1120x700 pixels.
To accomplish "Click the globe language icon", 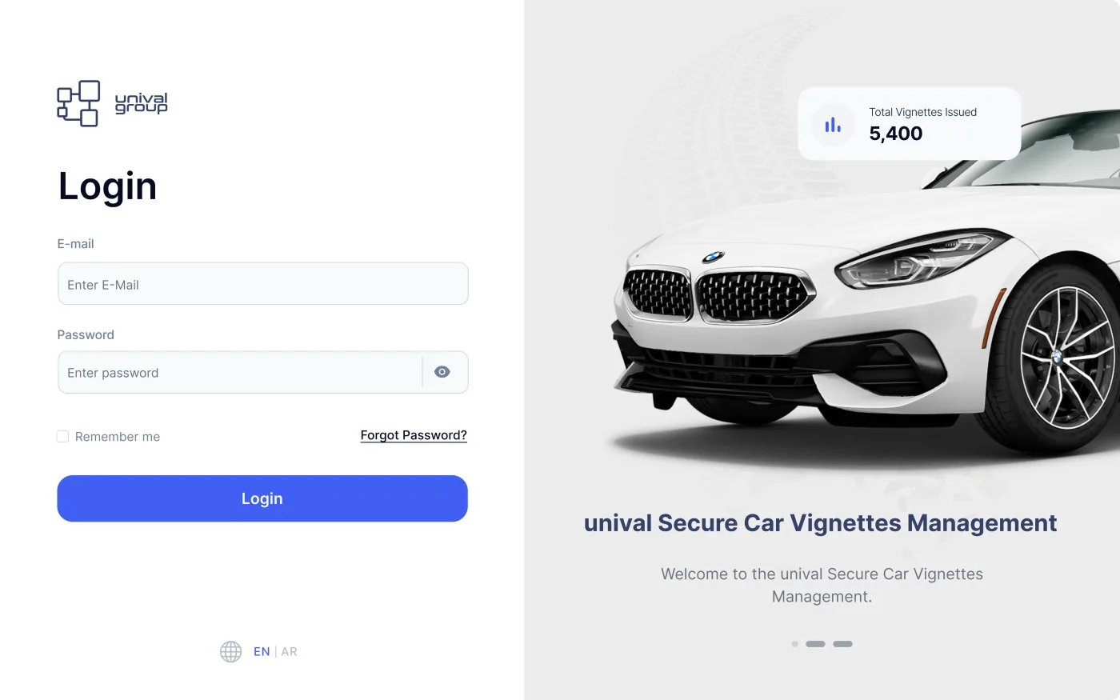I will tap(230, 651).
